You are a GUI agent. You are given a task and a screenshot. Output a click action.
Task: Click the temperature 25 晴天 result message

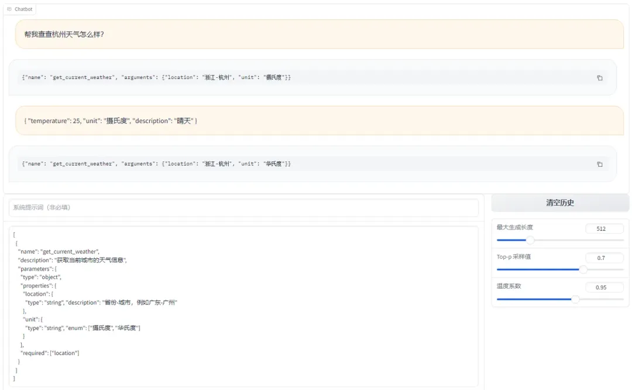(x=320, y=121)
